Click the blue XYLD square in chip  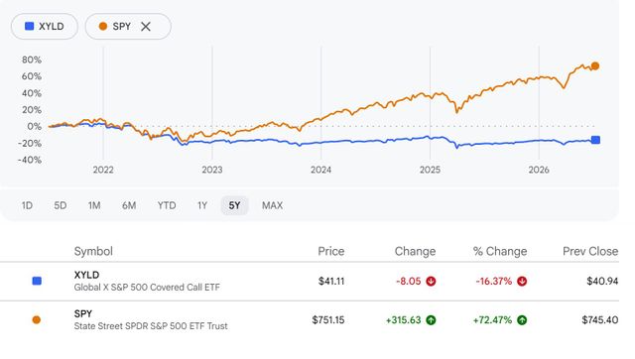29,27
